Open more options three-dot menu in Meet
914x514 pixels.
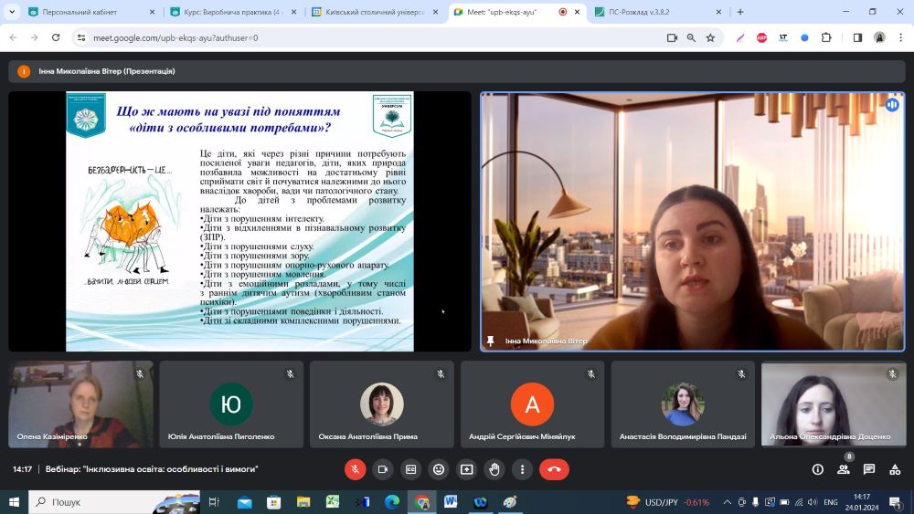[x=522, y=469]
